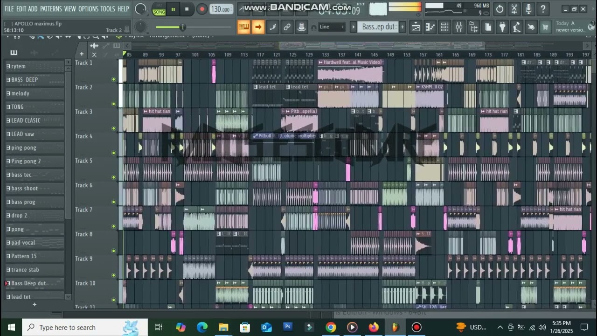Open the plugin picker plug icon

[x=502, y=27]
